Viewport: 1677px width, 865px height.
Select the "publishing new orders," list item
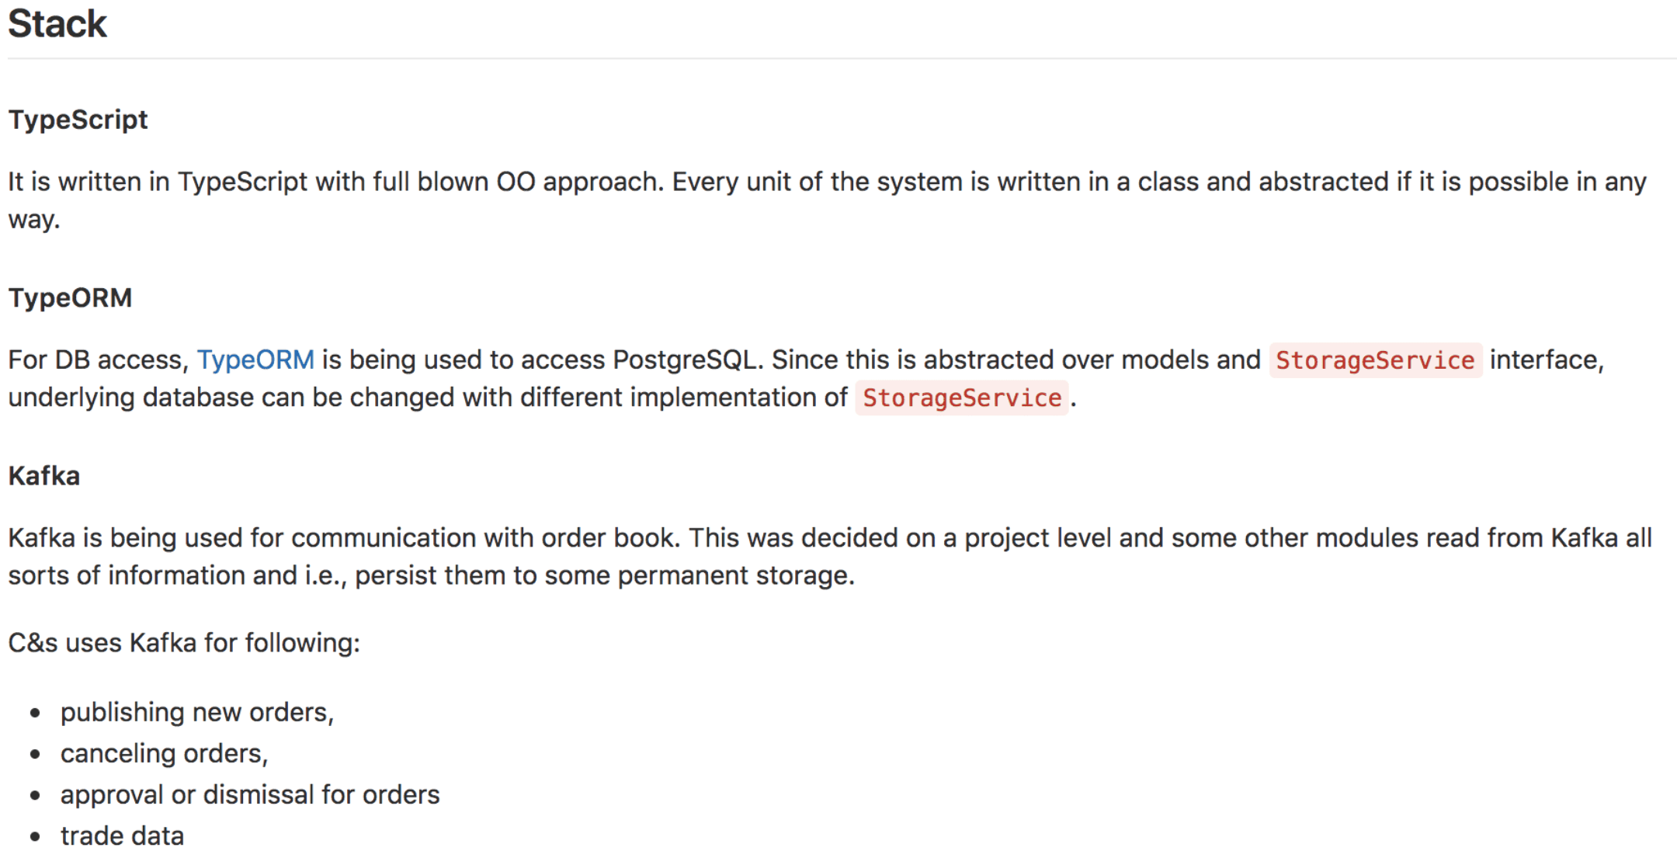point(197,712)
